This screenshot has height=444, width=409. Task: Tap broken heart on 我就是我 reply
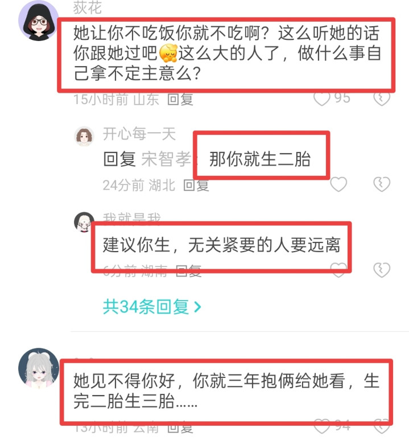coord(382,270)
